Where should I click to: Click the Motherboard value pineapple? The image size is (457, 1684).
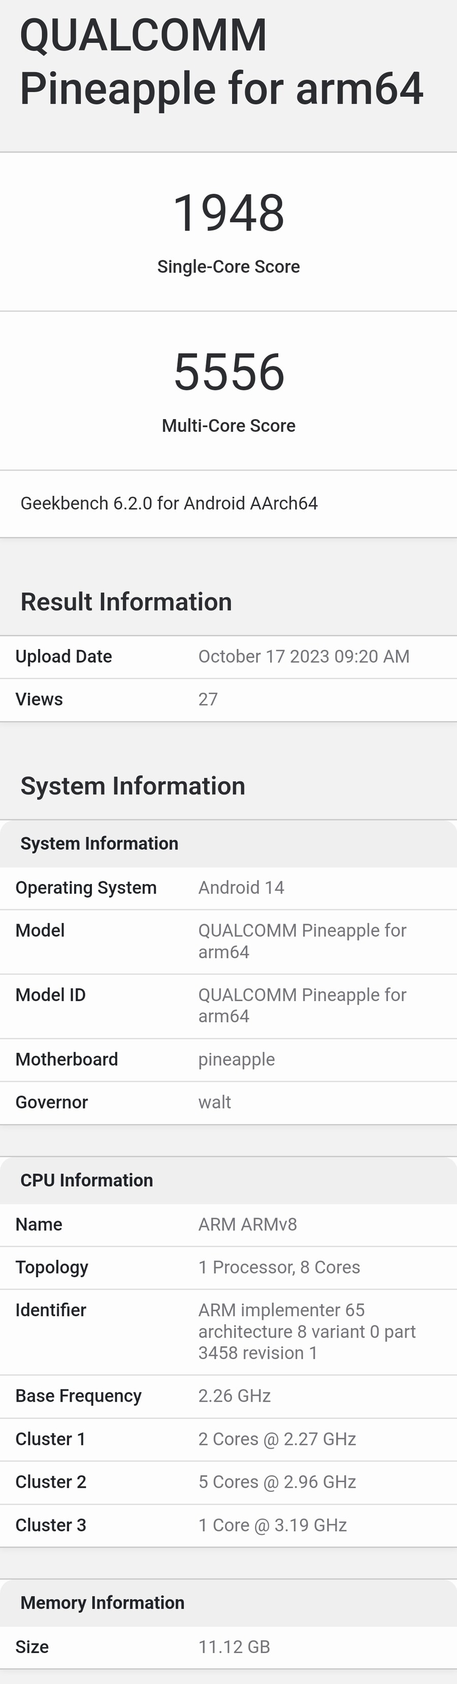[236, 1060]
